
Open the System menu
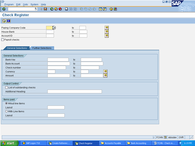tap(35, 4)
